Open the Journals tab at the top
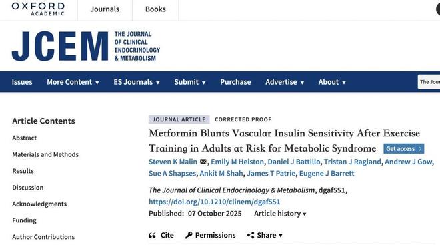The image size is (440, 245). (105, 9)
